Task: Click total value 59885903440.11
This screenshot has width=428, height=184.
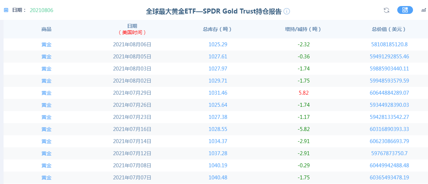Action: [389, 69]
